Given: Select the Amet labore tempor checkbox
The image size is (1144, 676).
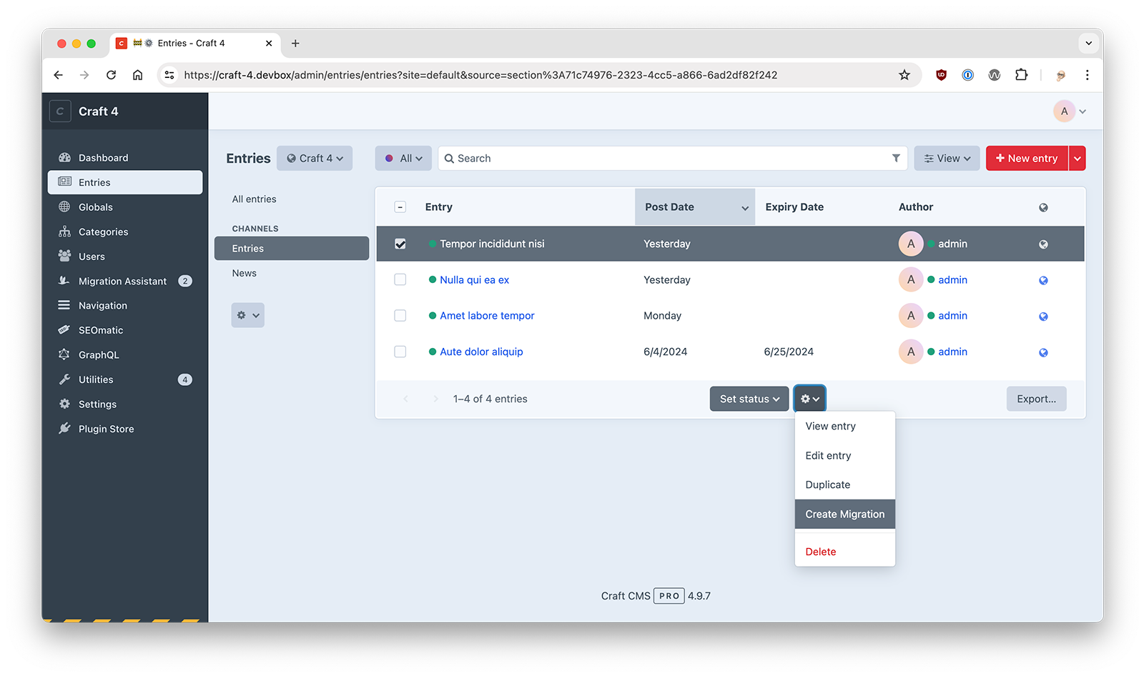Looking at the screenshot, I should pyautogui.click(x=400, y=316).
